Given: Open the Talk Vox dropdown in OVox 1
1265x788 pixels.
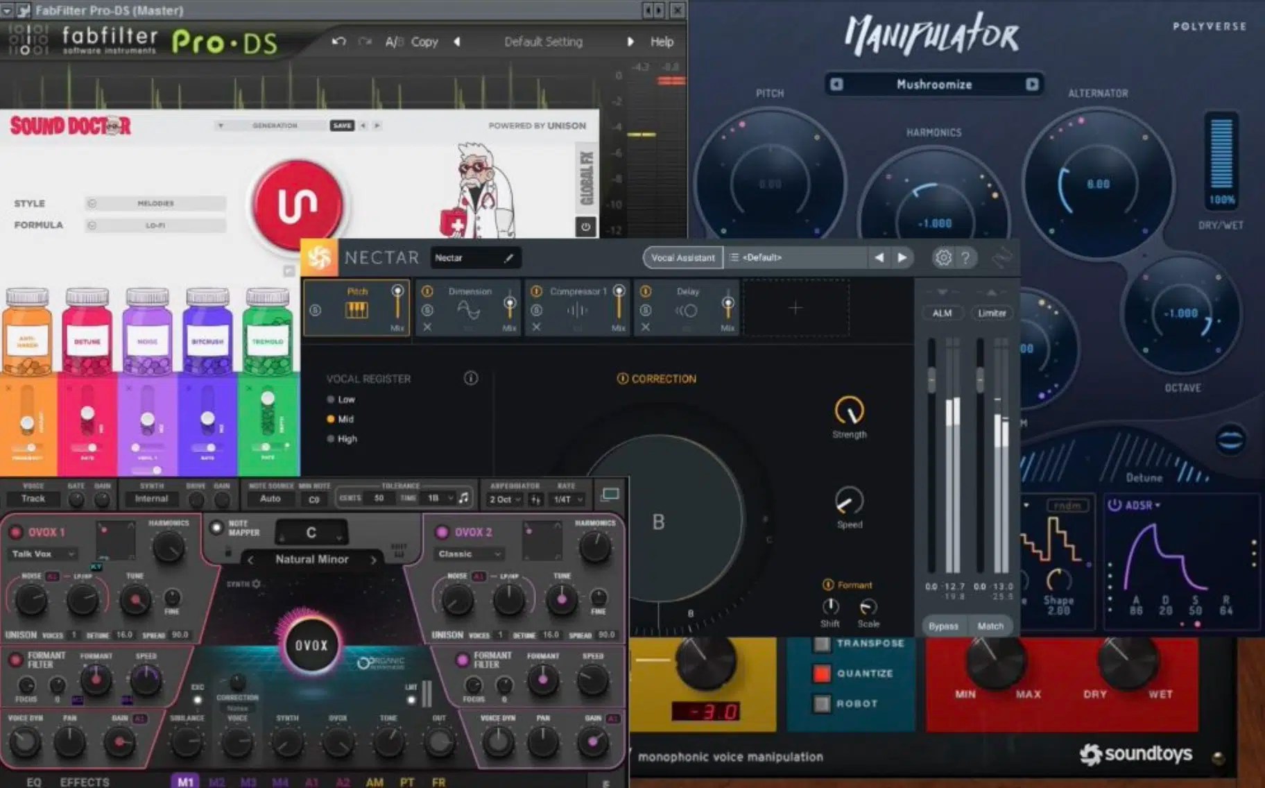Looking at the screenshot, I should pyautogui.click(x=42, y=554).
